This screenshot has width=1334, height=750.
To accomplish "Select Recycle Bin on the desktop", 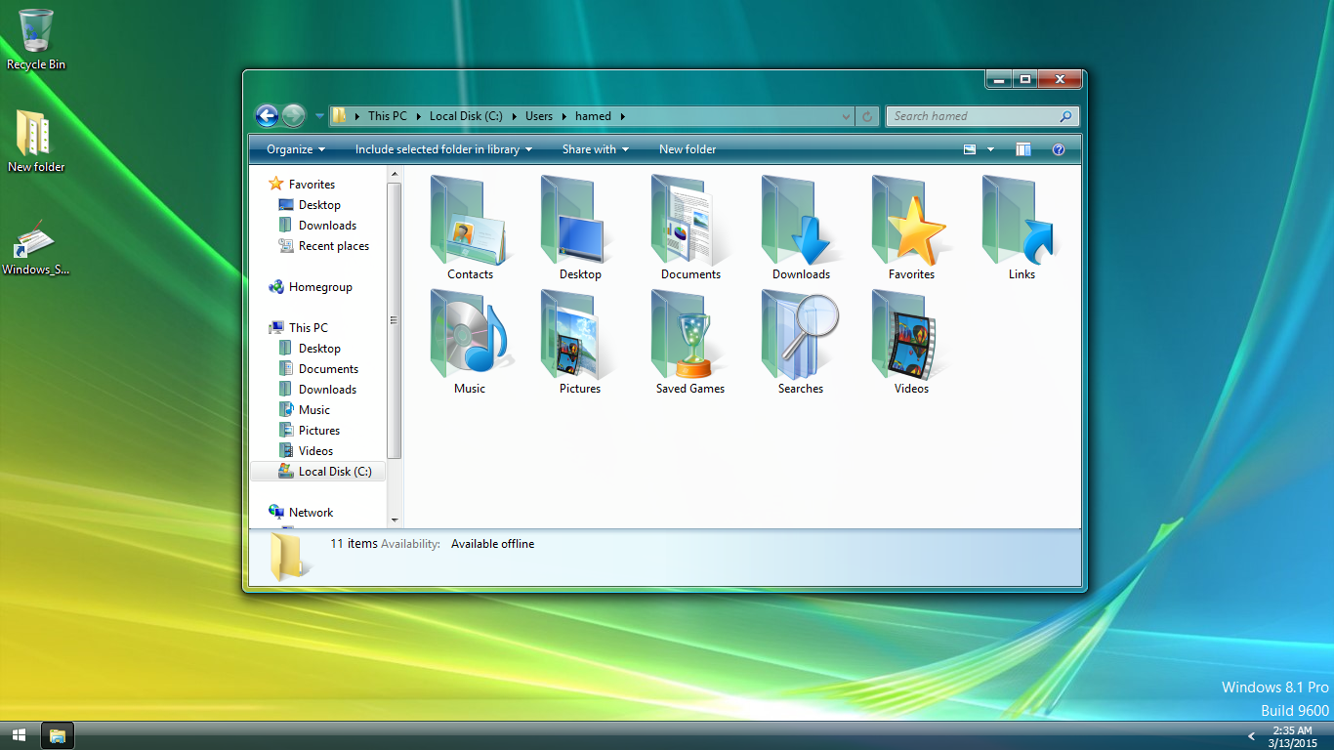I will (36, 39).
